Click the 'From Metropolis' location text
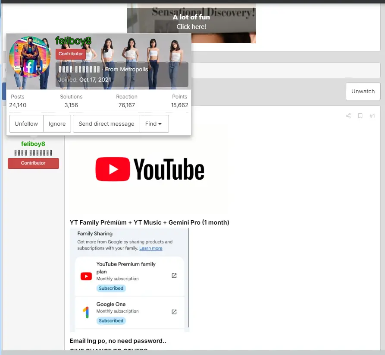The width and height of the screenshot is (385, 355). click(126, 70)
